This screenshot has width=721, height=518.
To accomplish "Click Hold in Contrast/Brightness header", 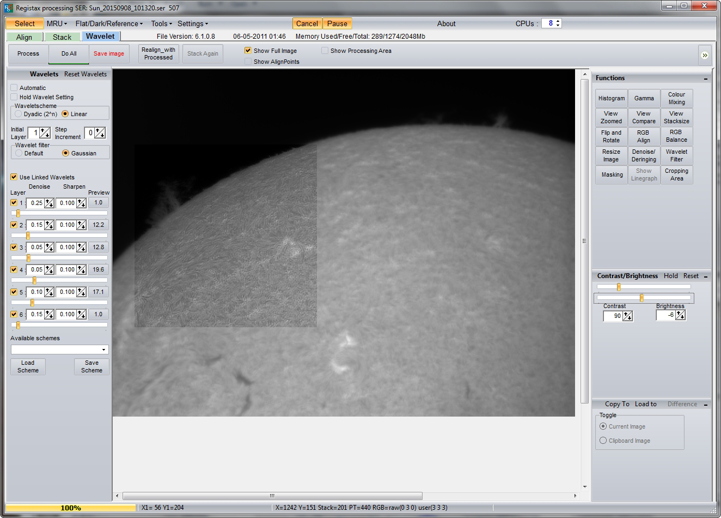I will [671, 276].
